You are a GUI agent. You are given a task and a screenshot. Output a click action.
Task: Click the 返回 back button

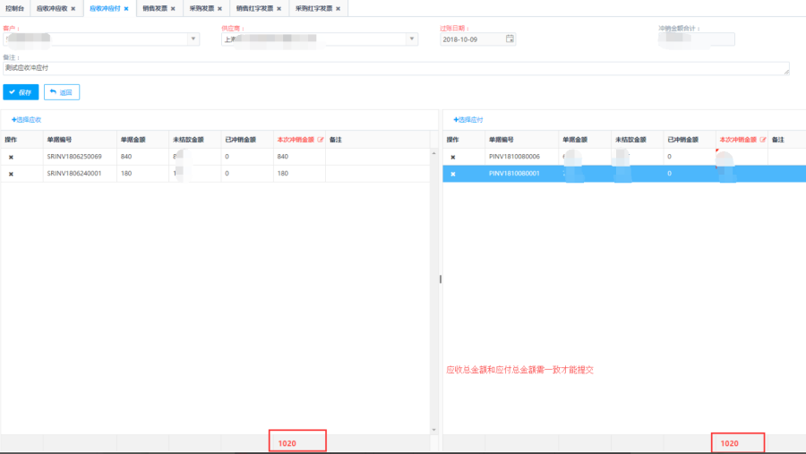tap(62, 91)
